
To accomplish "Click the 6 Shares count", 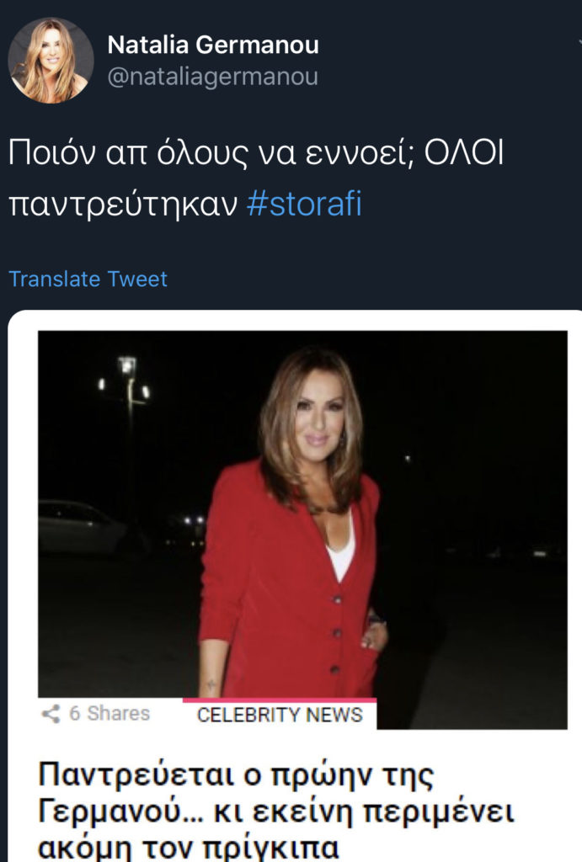I will click(109, 714).
